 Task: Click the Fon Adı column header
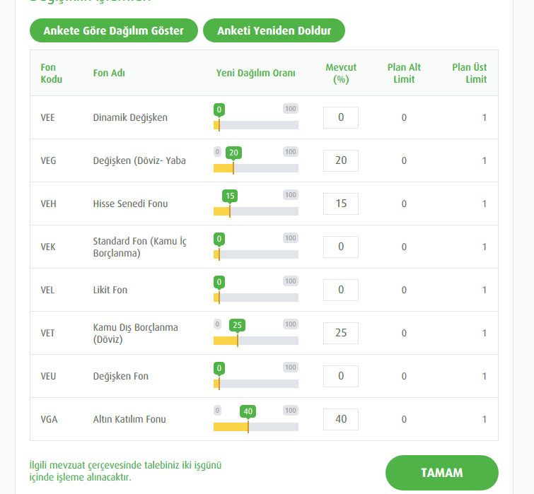(109, 73)
